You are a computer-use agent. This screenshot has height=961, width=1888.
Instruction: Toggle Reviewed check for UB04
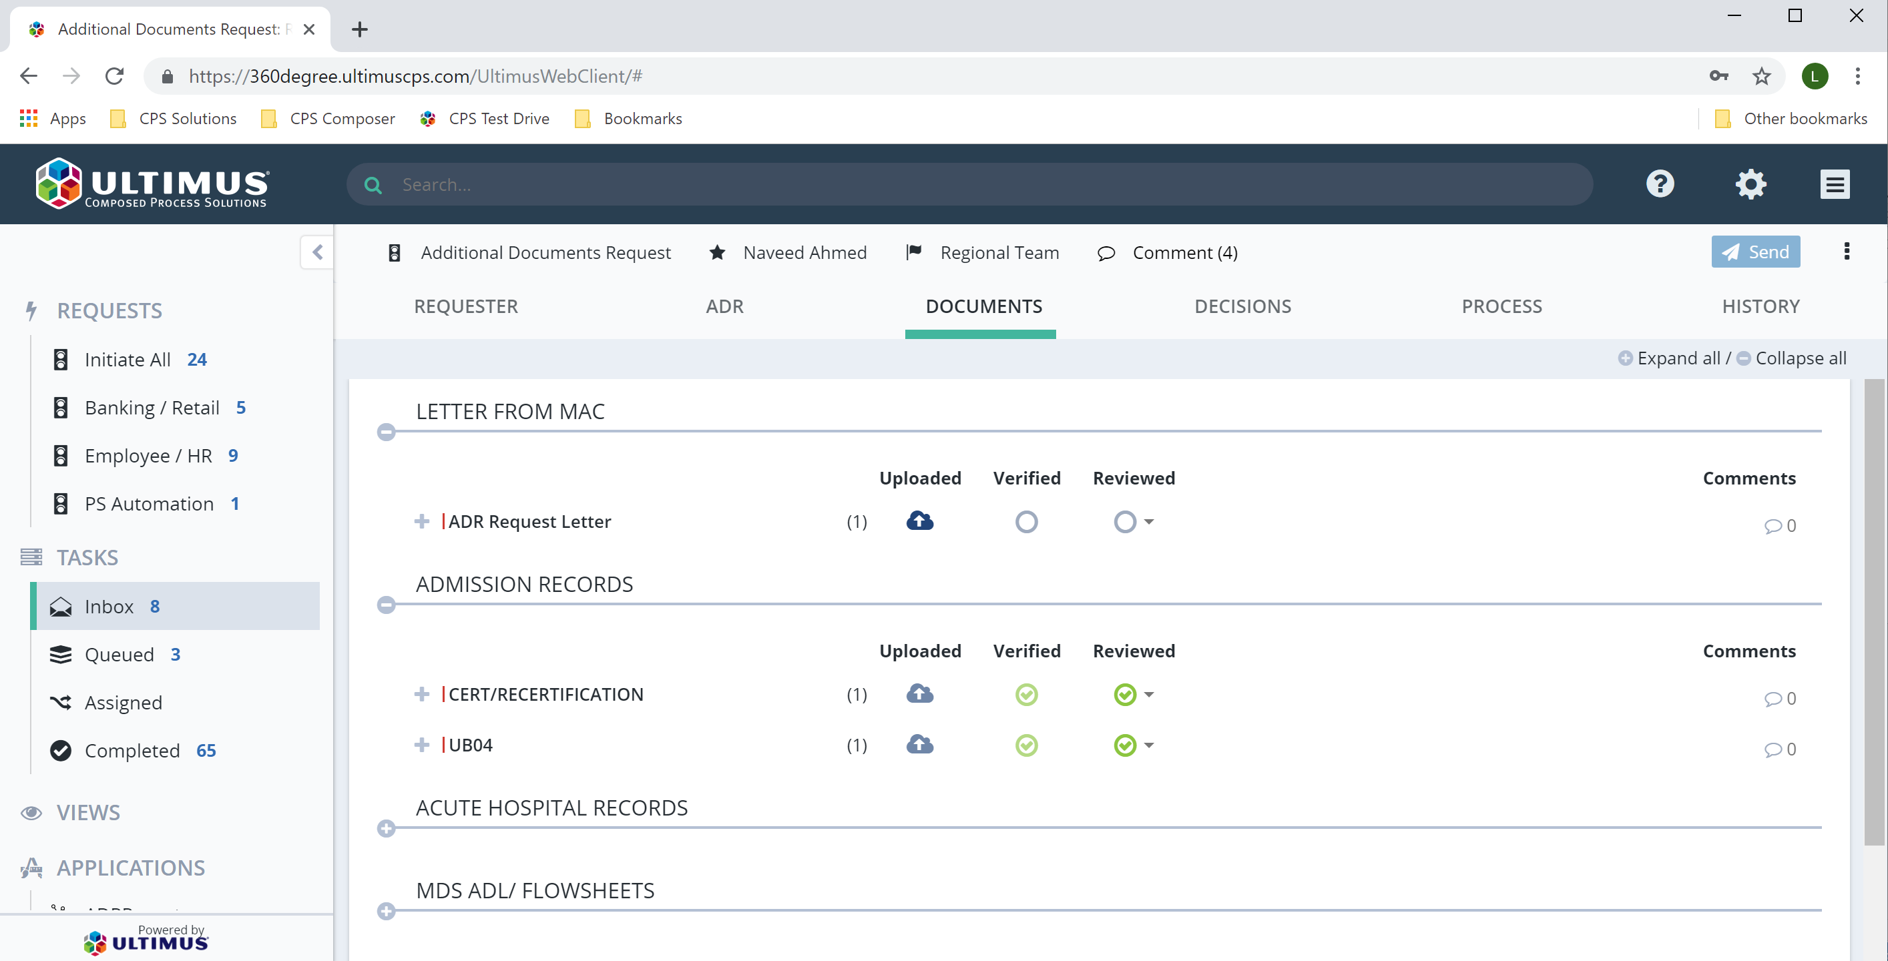1124,745
